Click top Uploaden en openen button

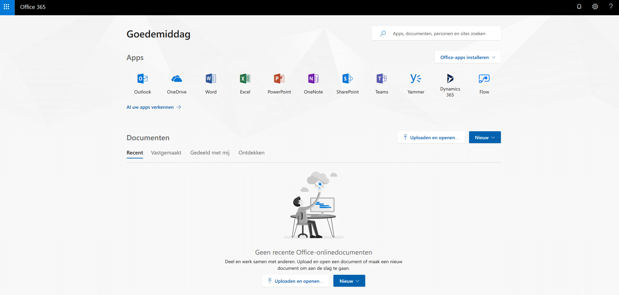click(431, 138)
